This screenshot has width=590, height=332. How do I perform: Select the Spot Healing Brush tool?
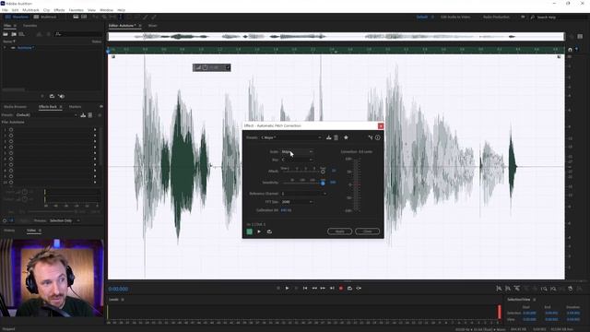pos(154,17)
